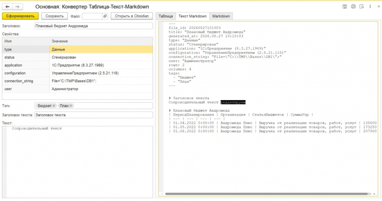Image resolution: width=382 pixels, height=201 pixels.
Task: Click the Сформировать button
Action: [x=20, y=16]
